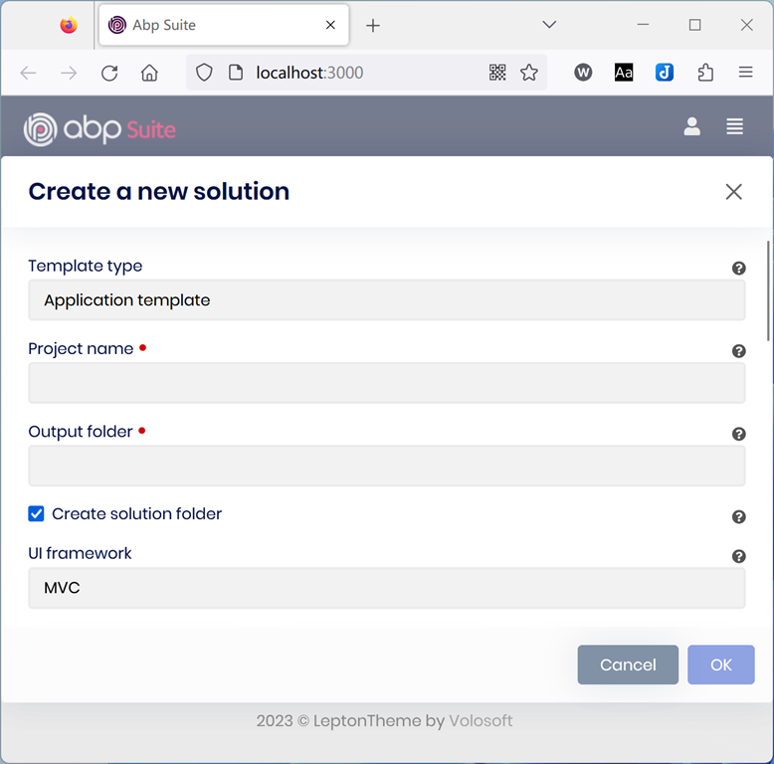Viewport: 774px width, 764px height.
Task: Click the Project name input field
Action: 386,383
